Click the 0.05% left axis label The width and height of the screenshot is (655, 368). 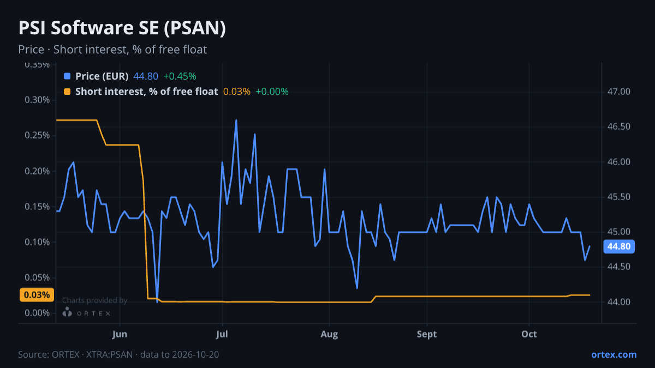tap(37, 277)
